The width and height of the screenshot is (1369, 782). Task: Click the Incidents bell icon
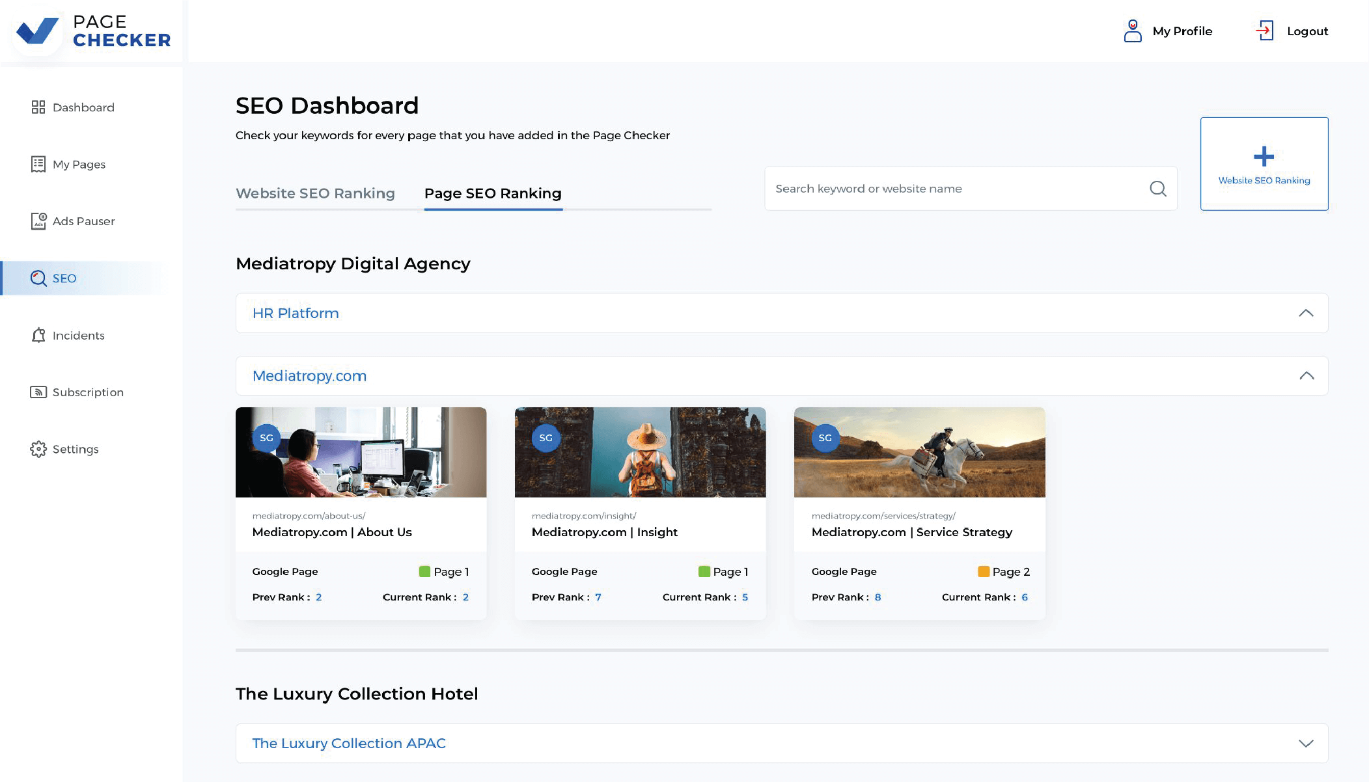39,336
